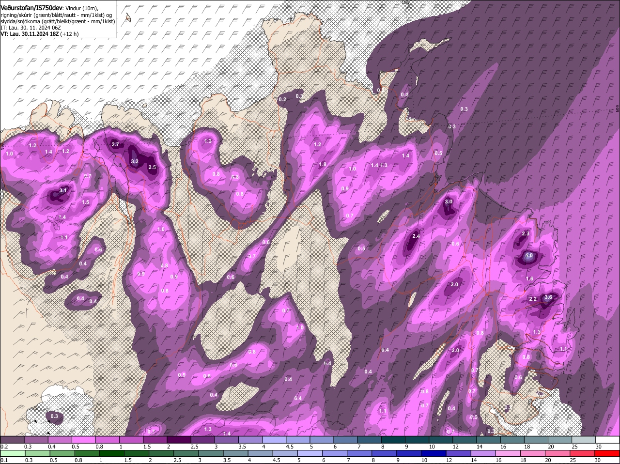Click the rain legend swatch starting at 0.1
The width and height of the screenshot is (620, 464).
point(13,453)
